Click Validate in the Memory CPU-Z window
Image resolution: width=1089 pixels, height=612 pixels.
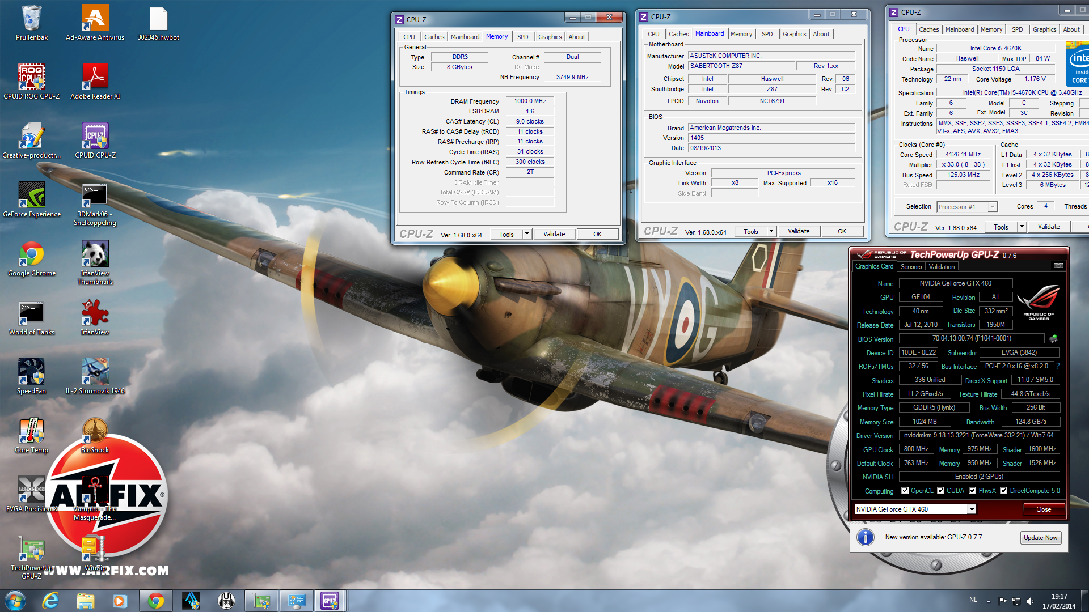pyautogui.click(x=554, y=234)
